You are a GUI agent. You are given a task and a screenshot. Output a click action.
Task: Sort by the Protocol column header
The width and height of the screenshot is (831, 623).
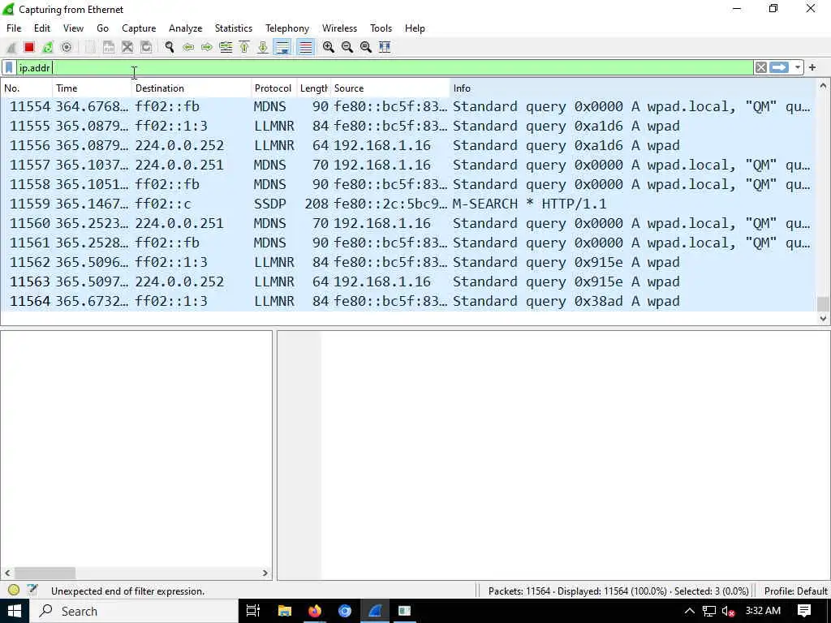tap(274, 88)
